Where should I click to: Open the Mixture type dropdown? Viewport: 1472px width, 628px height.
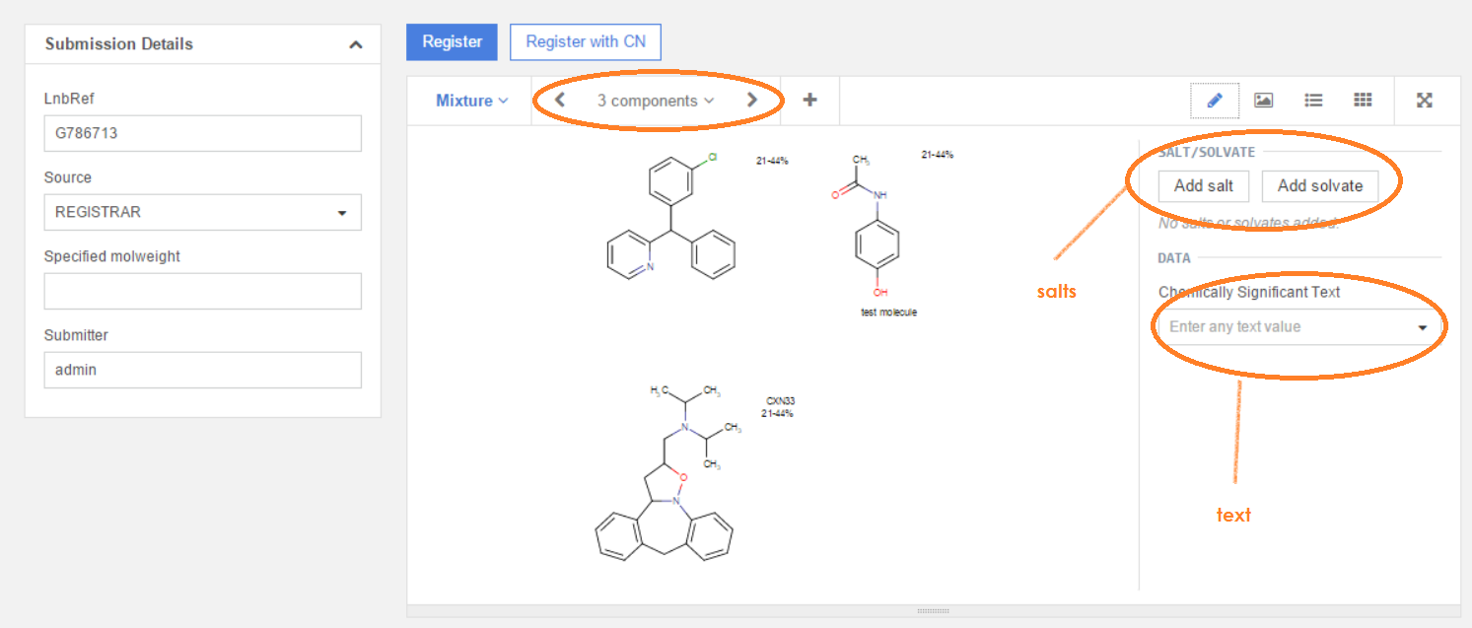tap(471, 101)
